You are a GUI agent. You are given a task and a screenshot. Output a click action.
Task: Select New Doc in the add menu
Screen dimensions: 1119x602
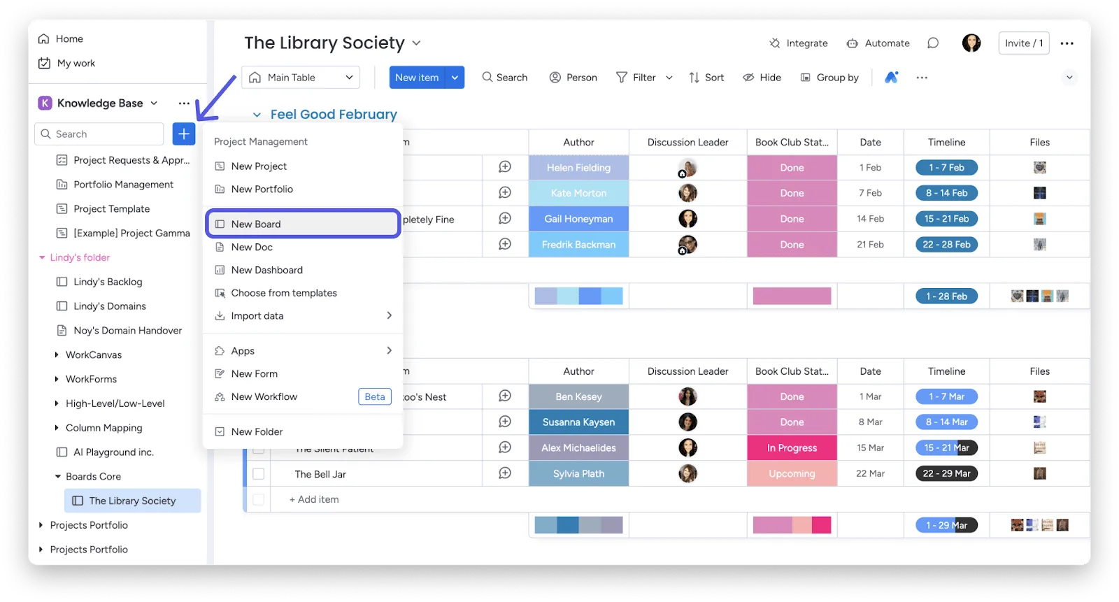click(304, 248)
